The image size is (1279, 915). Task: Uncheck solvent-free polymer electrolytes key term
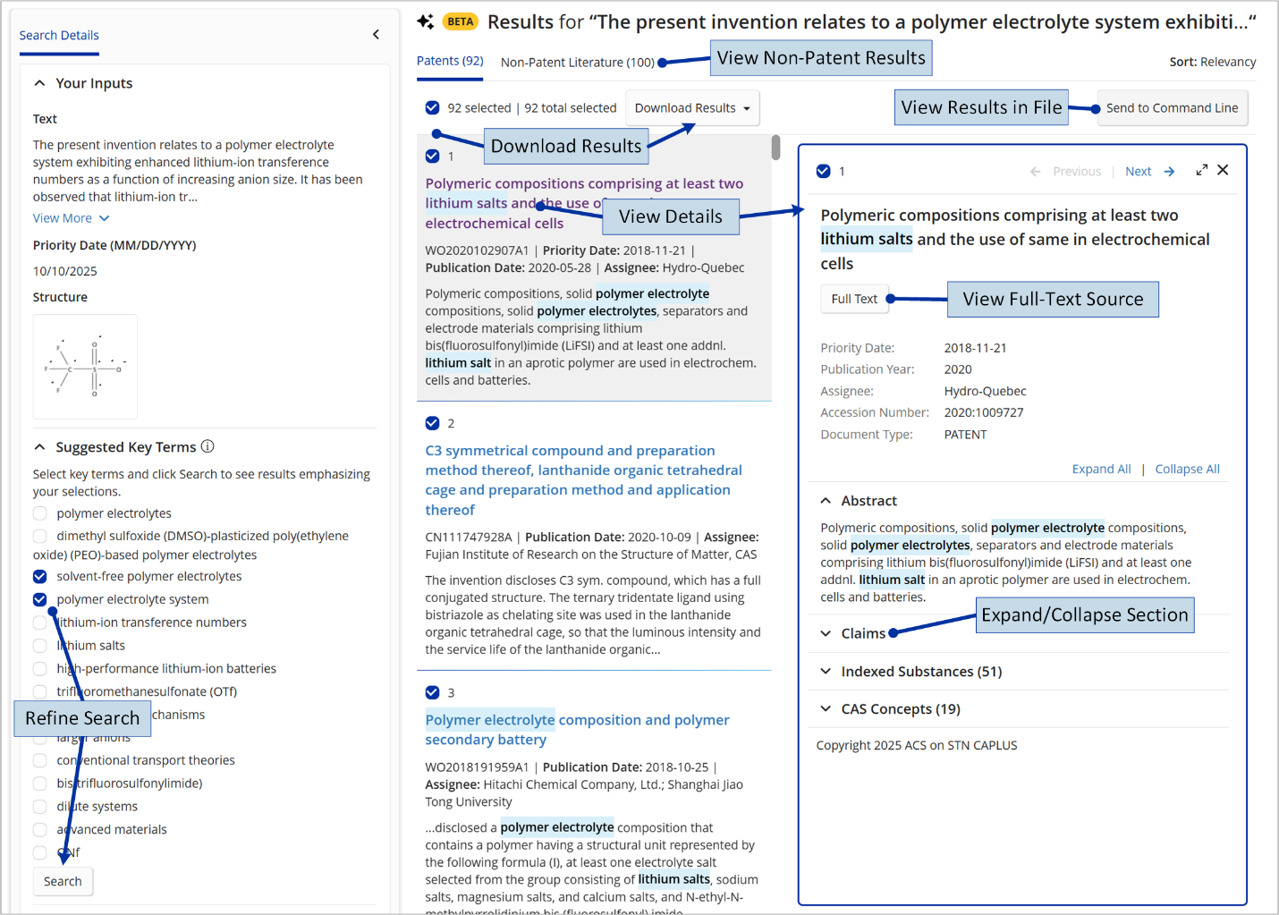pos(40,576)
